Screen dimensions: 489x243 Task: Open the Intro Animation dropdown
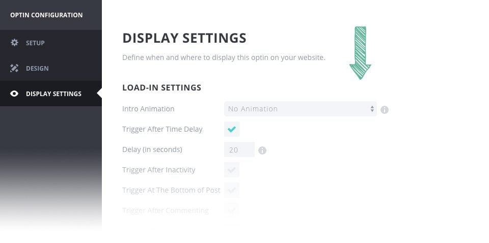point(300,109)
